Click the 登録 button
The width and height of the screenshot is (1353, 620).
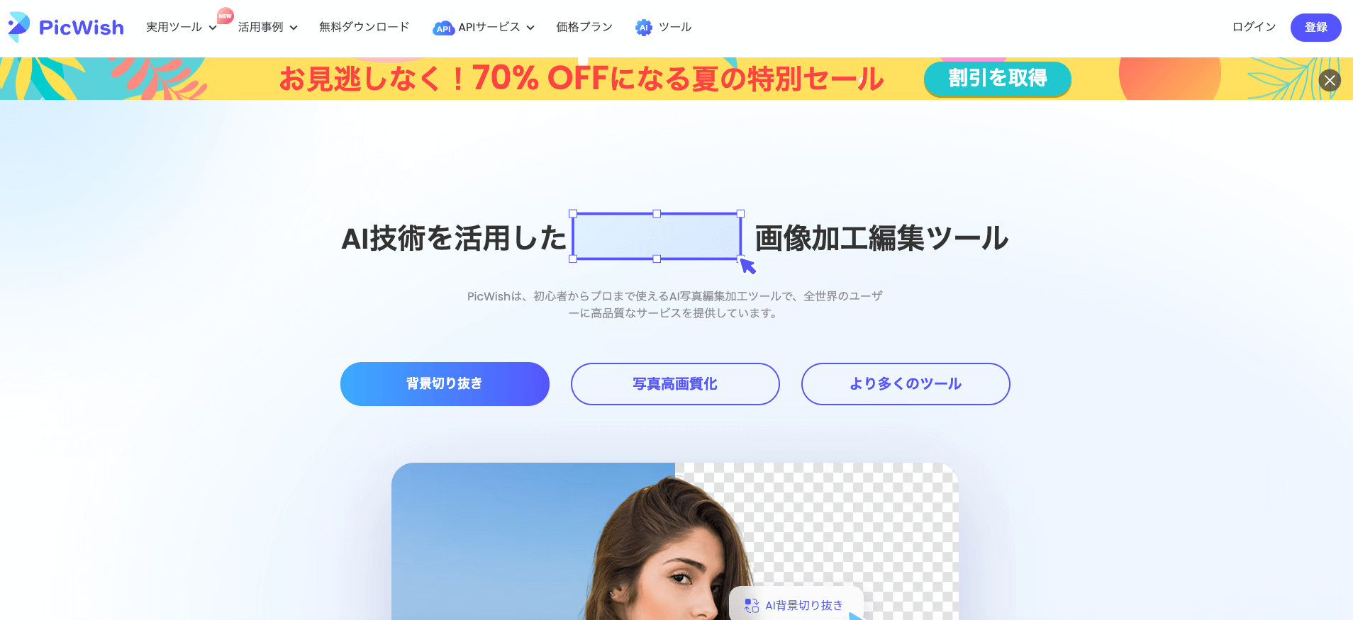click(x=1316, y=28)
